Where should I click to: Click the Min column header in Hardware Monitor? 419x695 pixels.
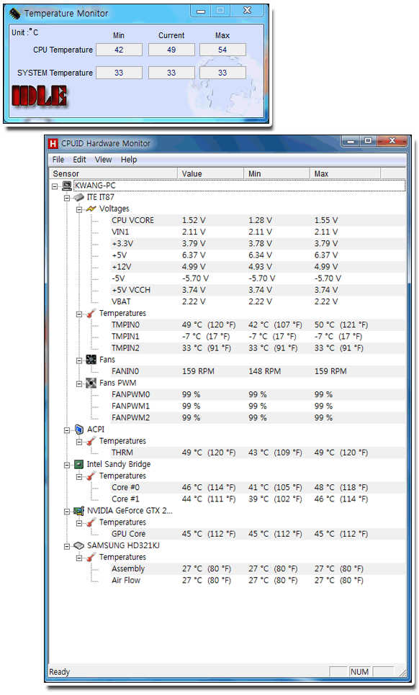click(x=276, y=174)
